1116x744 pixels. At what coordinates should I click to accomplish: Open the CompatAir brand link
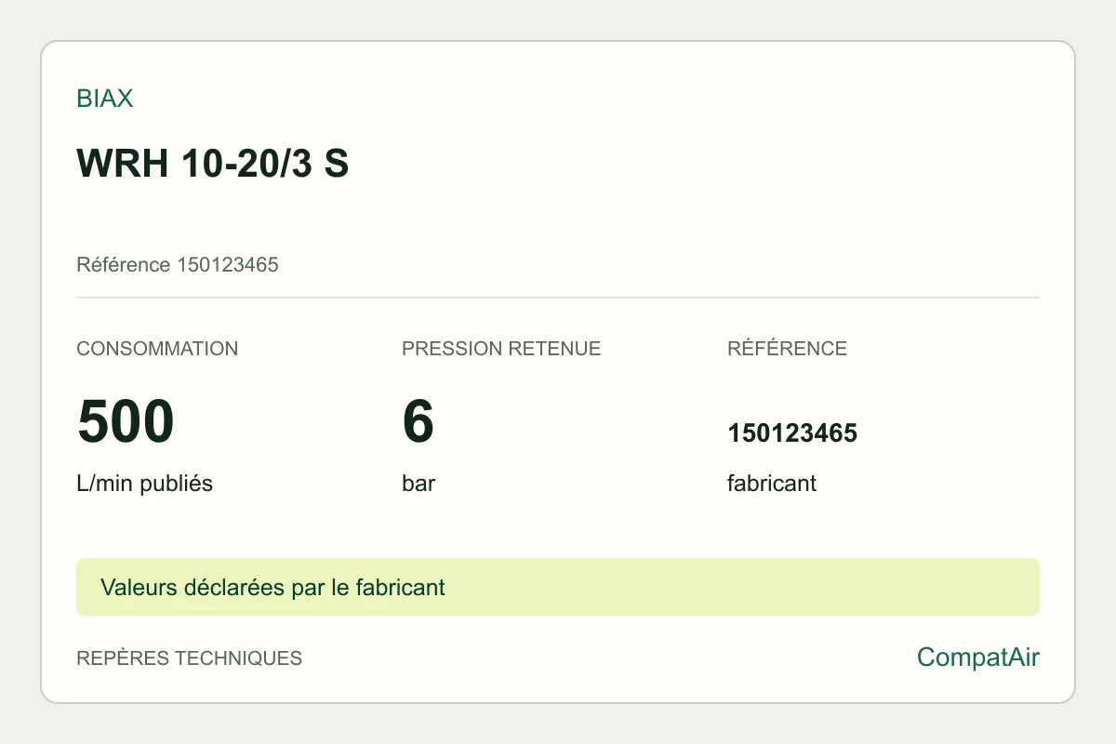[978, 658]
